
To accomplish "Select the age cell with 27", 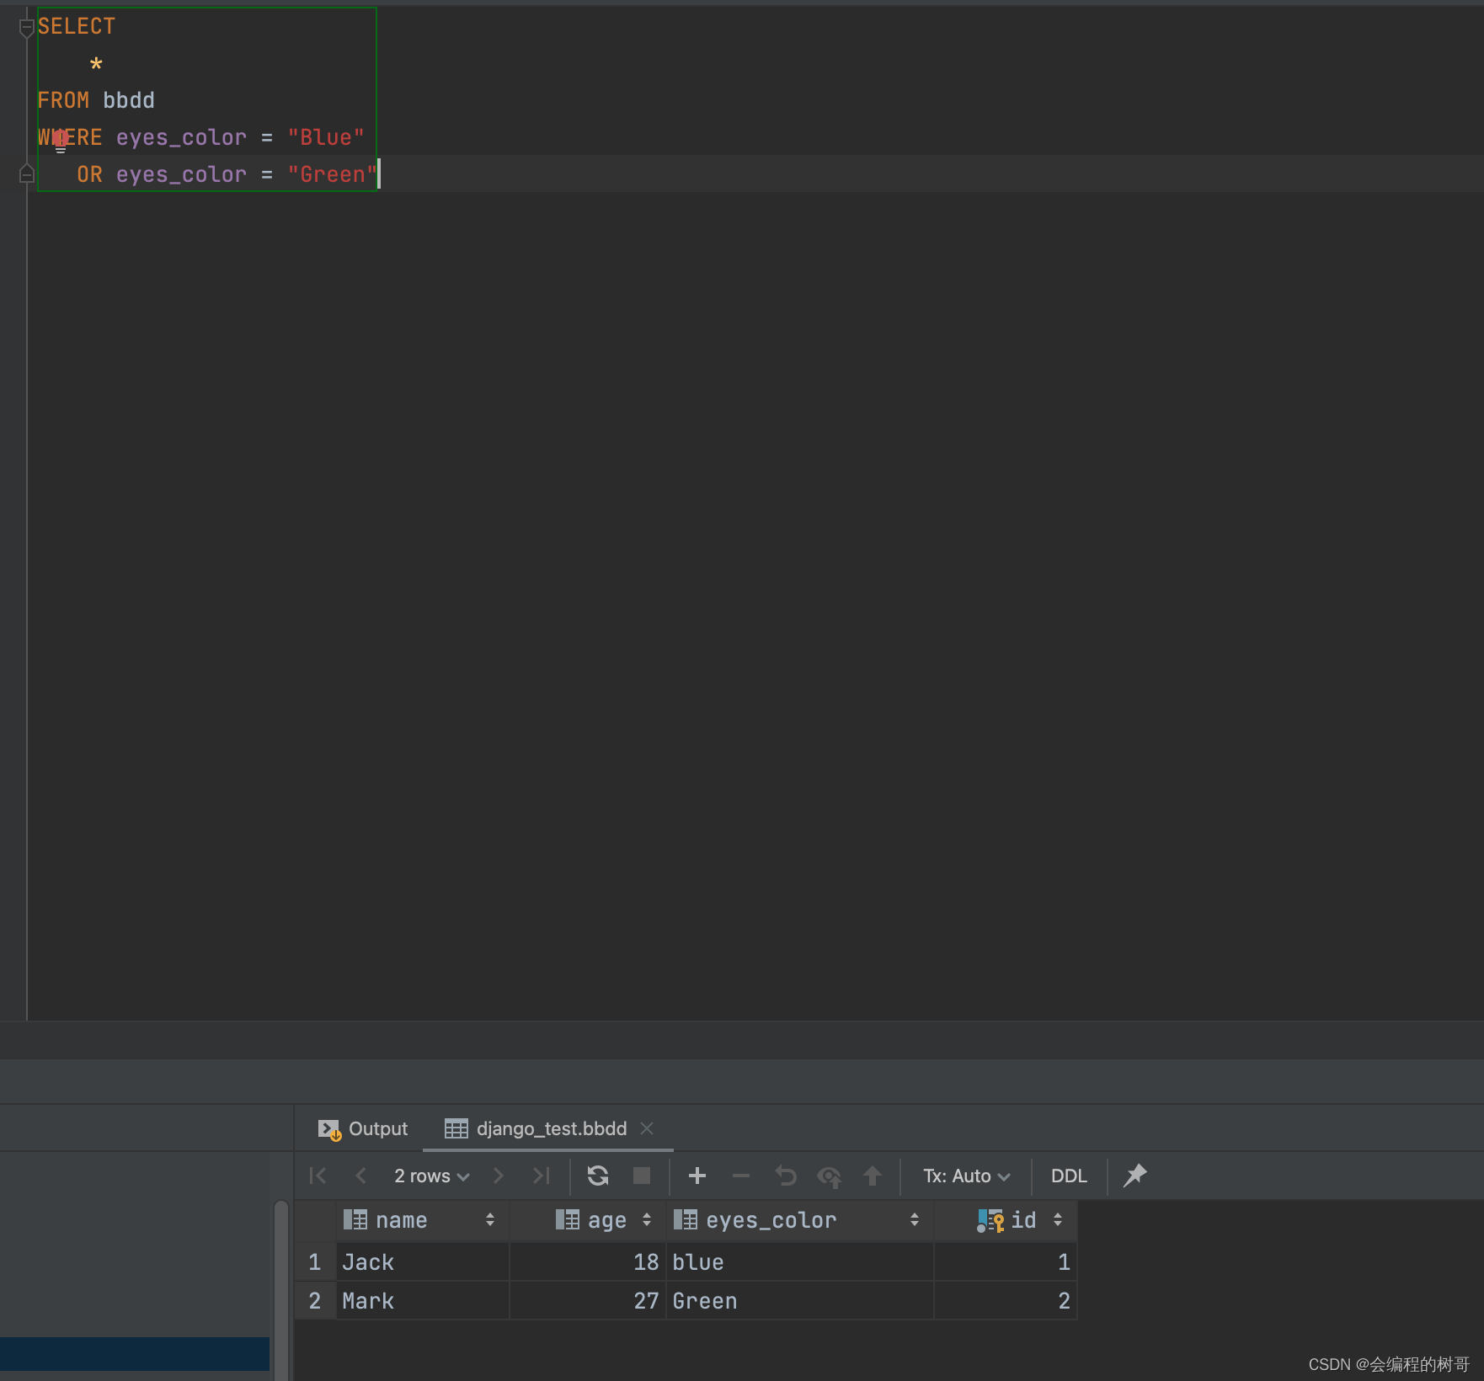I will [587, 1300].
